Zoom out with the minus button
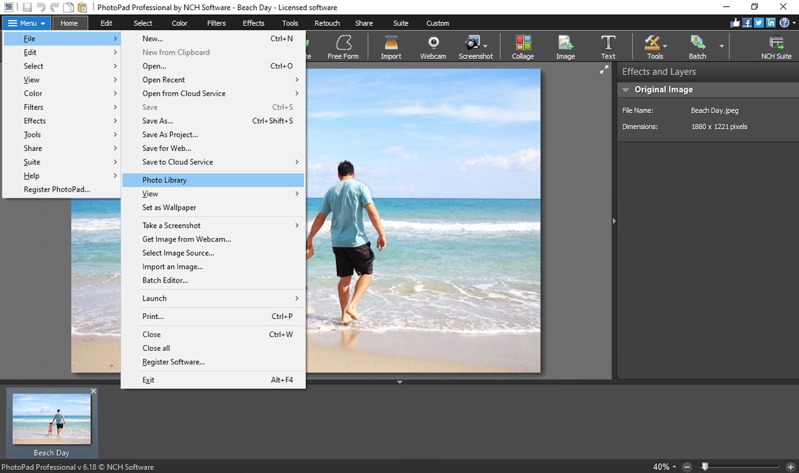The image size is (799, 473). 687,467
